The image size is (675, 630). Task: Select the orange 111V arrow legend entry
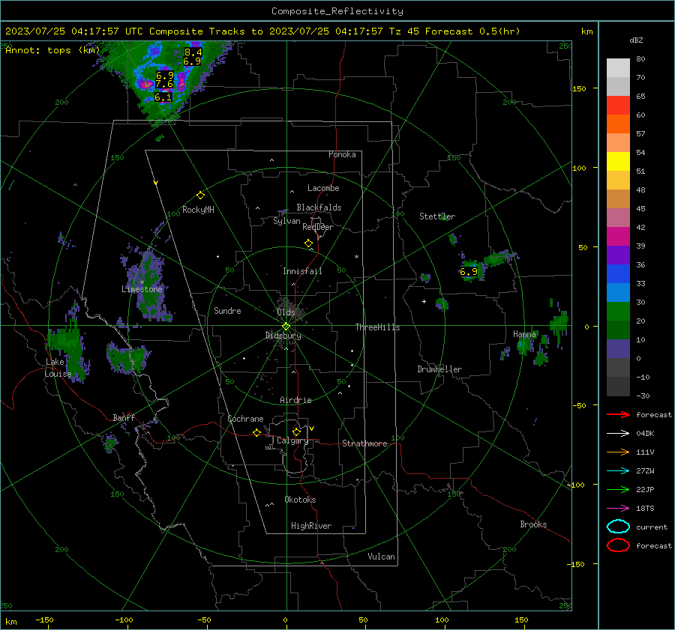618,452
